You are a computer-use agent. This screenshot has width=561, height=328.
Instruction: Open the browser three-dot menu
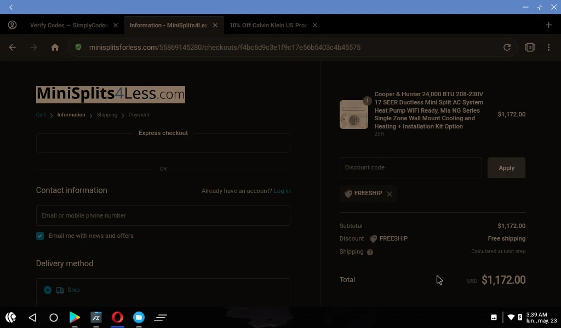[x=548, y=47]
